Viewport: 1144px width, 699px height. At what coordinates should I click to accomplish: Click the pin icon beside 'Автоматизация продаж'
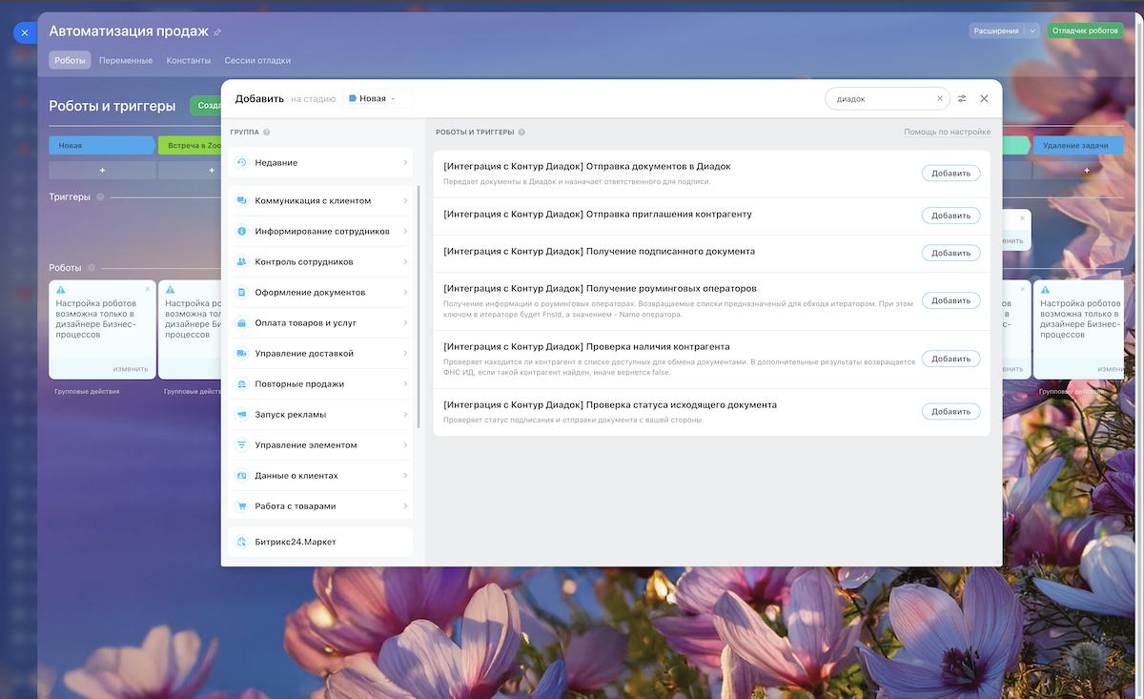coord(217,32)
